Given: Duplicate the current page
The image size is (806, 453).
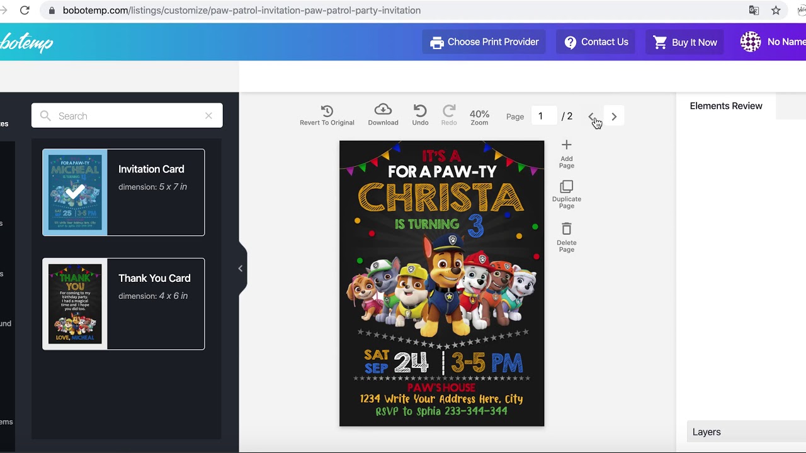Looking at the screenshot, I should pyautogui.click(x=567, y=195).
